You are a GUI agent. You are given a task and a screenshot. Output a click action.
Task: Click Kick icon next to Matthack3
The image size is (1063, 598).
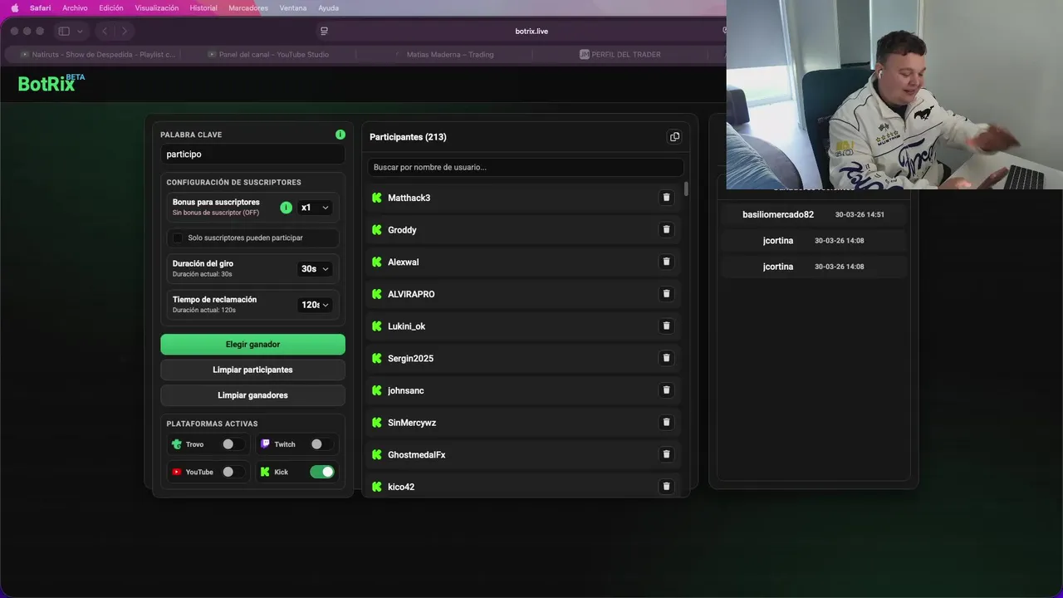tap(377, 198)
